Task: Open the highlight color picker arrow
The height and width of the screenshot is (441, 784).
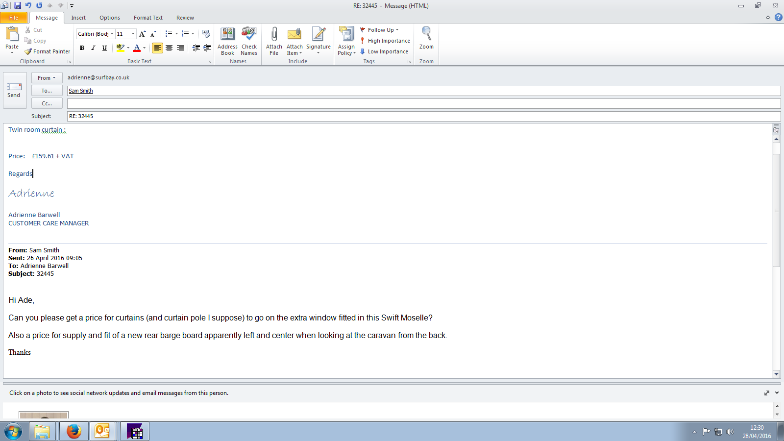Action: 128,48
